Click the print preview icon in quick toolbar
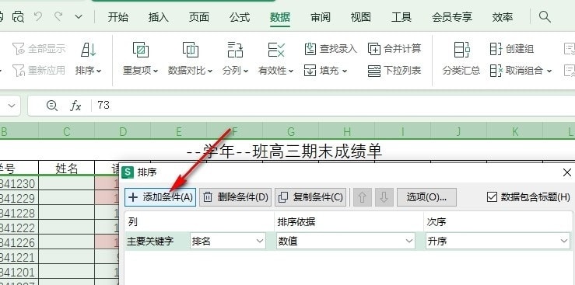Image resolution: width=575 pixels, height=285 pixels. [x=18, y=17]
